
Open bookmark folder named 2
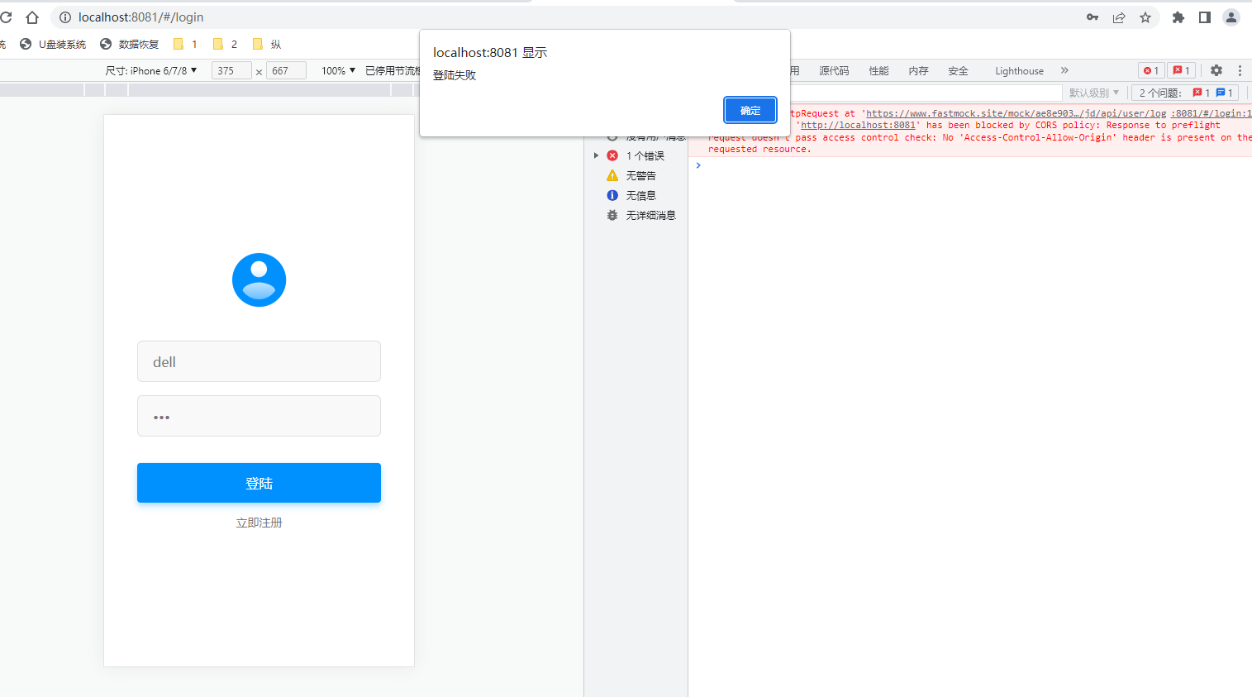[225, 45]
